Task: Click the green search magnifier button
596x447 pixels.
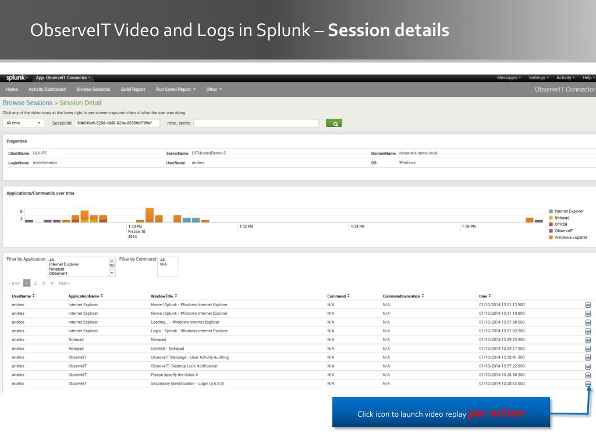Action: click(334, 123)
